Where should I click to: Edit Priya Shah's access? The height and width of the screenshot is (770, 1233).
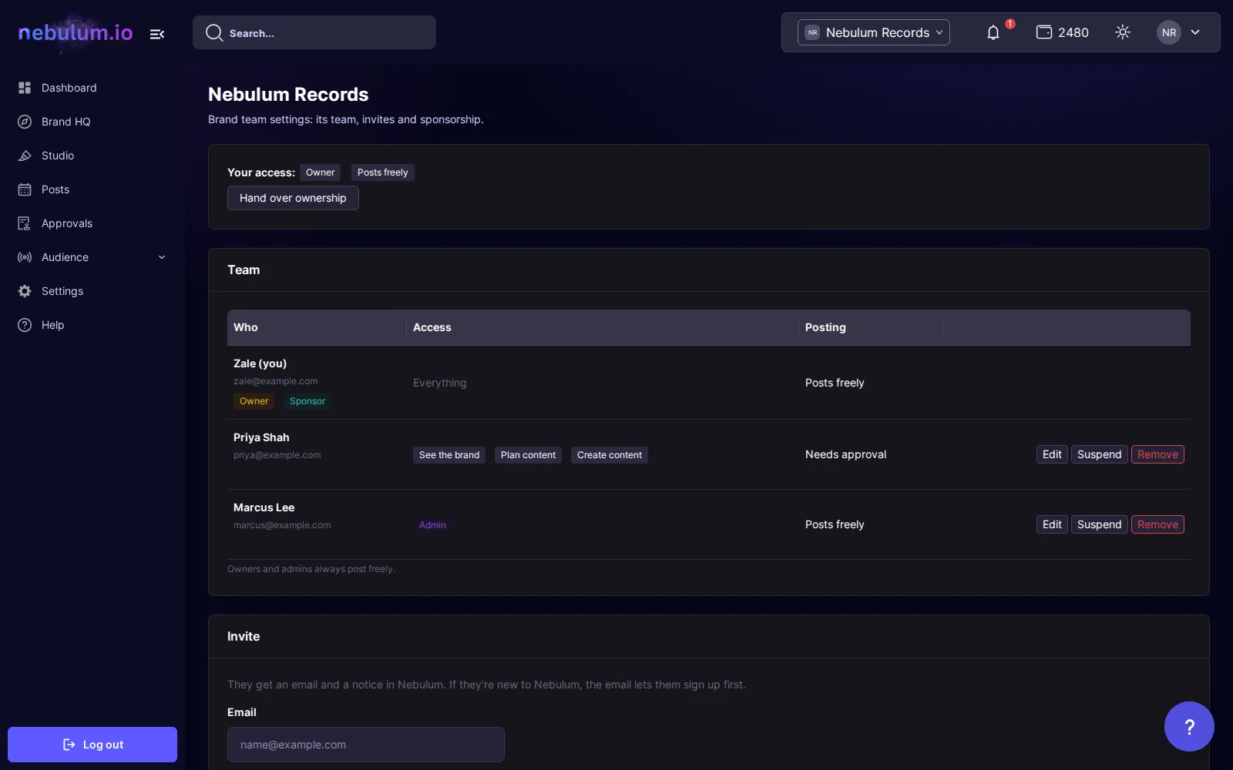[1052, 454]
